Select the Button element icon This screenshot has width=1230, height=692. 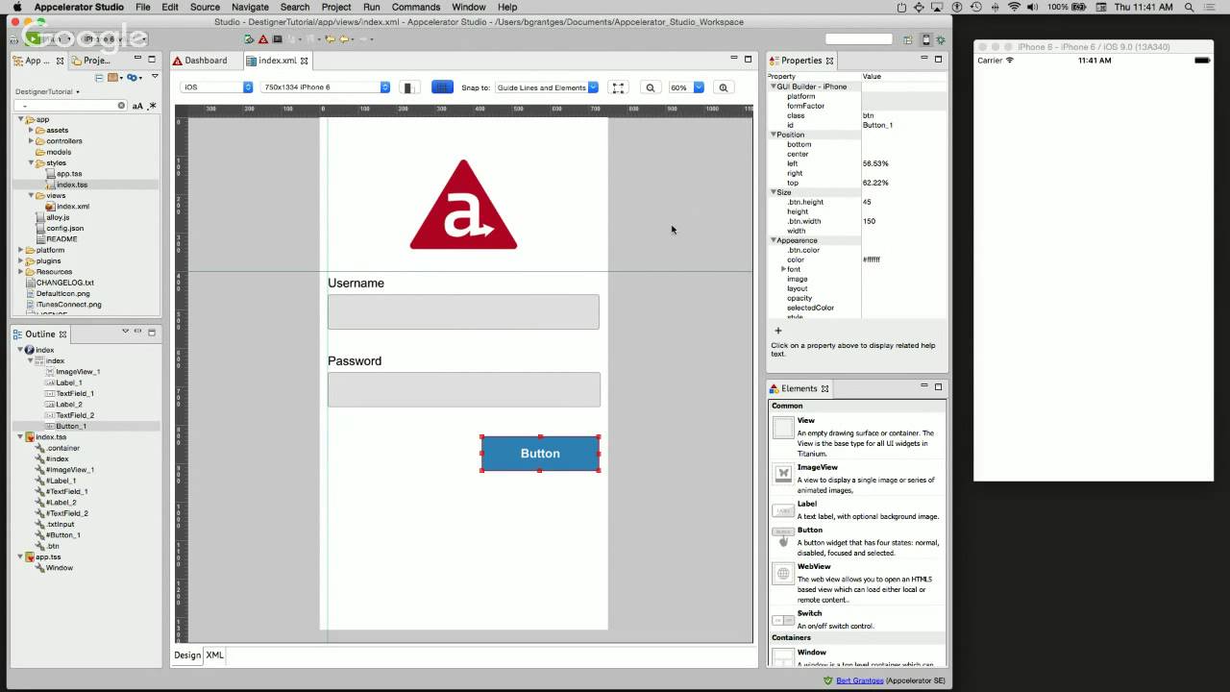pyautogui.click(x=783, y=536)
